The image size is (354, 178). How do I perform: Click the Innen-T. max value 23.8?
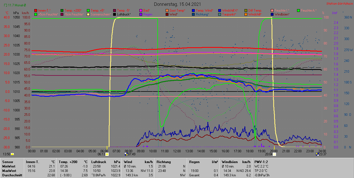click(x=52, y=171)
